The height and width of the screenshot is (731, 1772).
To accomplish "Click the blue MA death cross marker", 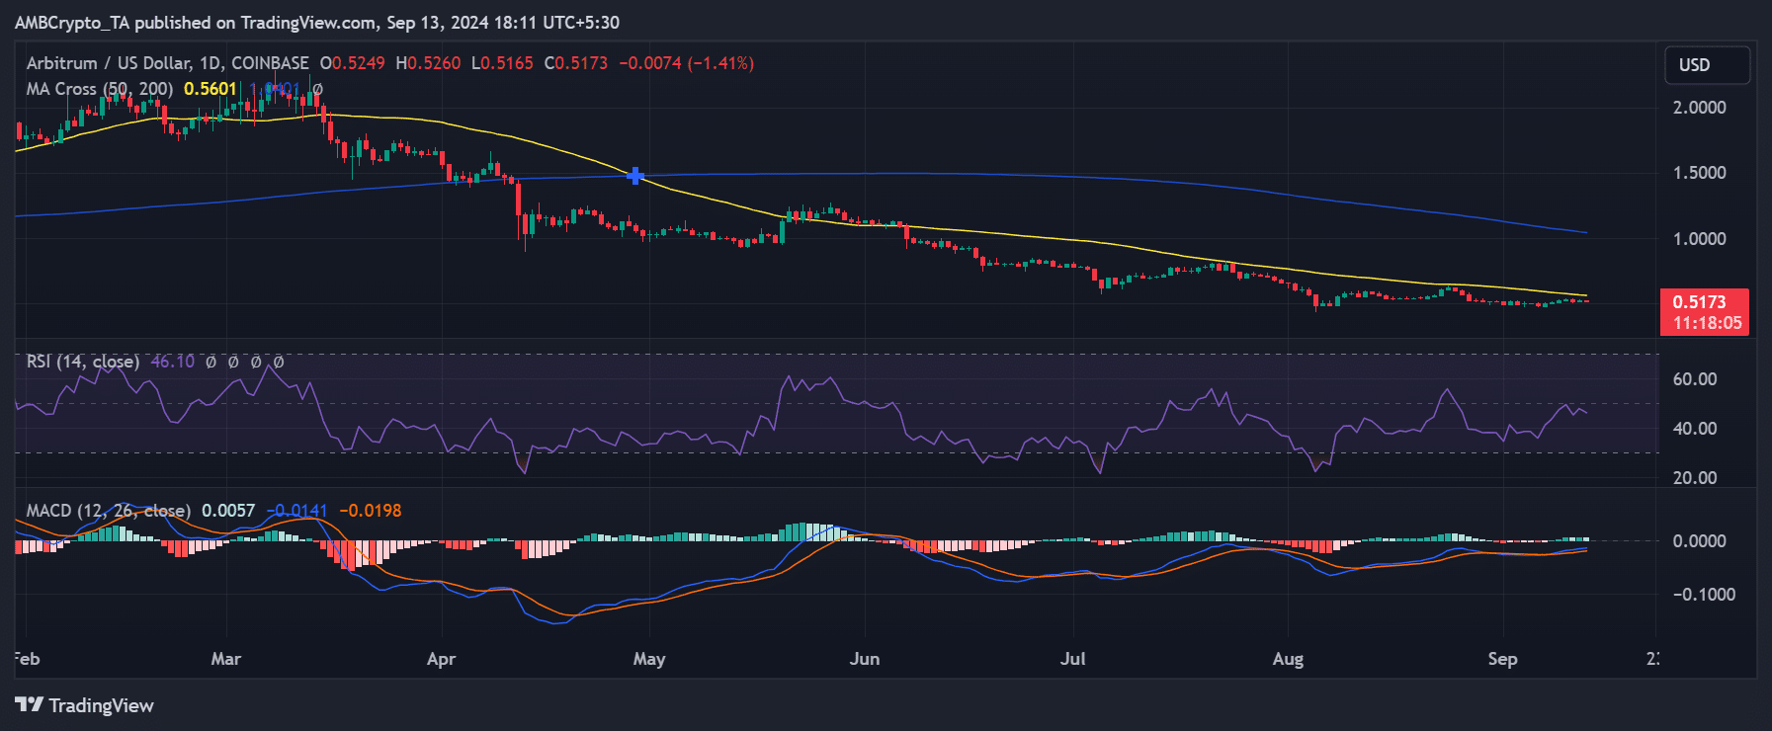I will tap(635, 176).
